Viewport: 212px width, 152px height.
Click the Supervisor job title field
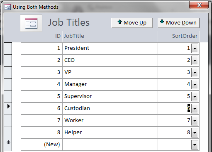pyautogui.click(x=110, y=97)
